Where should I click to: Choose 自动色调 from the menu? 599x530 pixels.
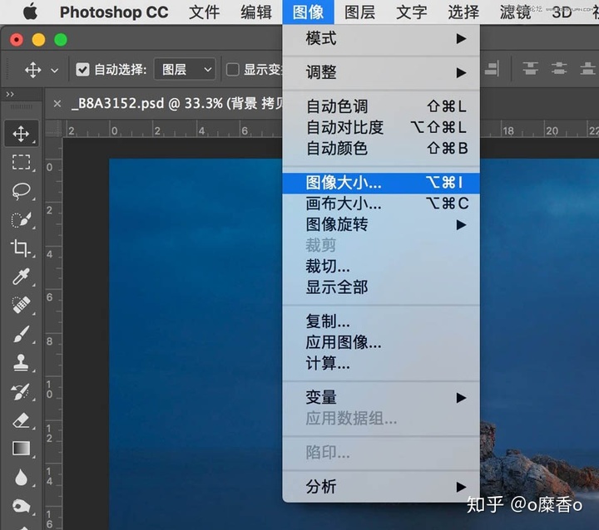tap(381, 106)
